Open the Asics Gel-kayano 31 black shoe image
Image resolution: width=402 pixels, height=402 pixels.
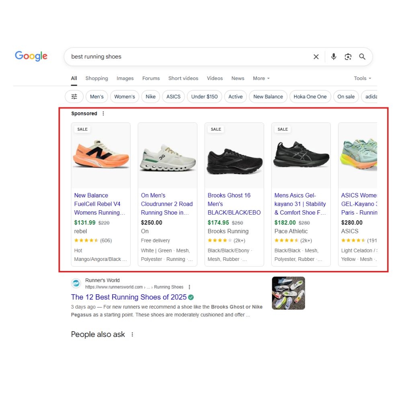(x=301, y=155)
